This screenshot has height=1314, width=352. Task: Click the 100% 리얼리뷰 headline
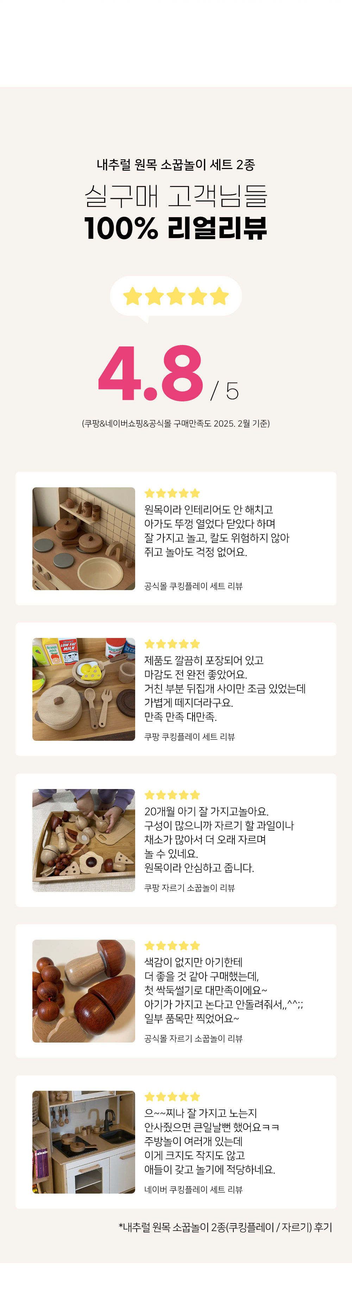click(x=176, y=228)
